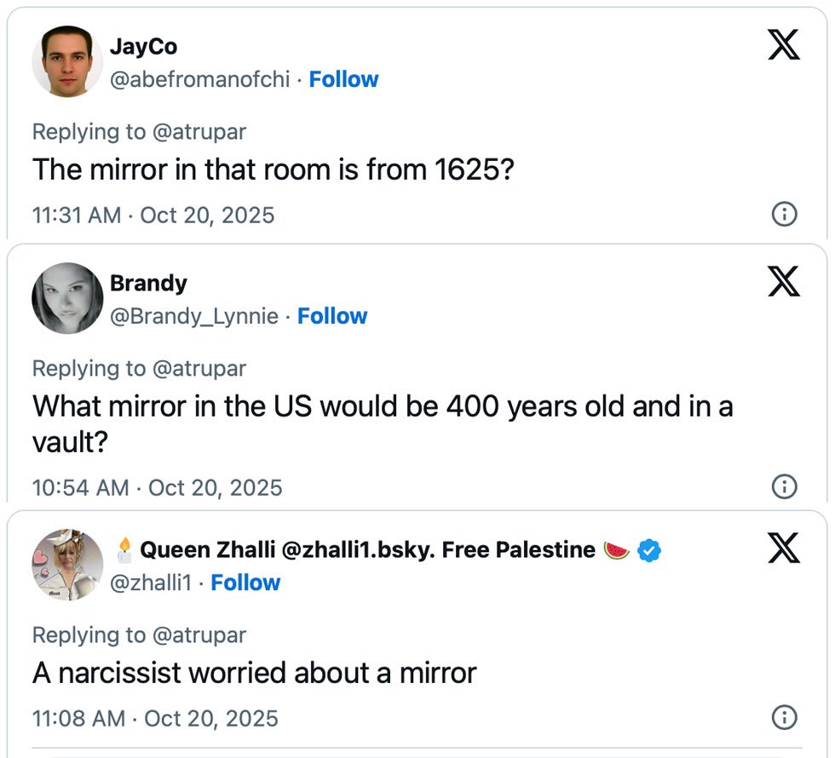835x758 pixels.
Task: Open JayCo's profile picture
Action: coord(67,61)
